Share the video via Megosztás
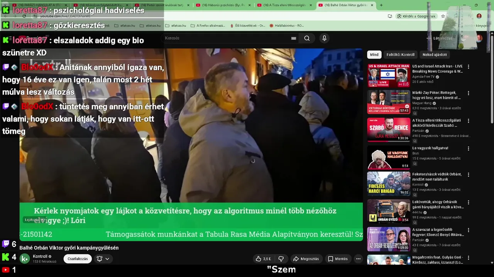This screenshot has height=277, width=494. point(306,259)
